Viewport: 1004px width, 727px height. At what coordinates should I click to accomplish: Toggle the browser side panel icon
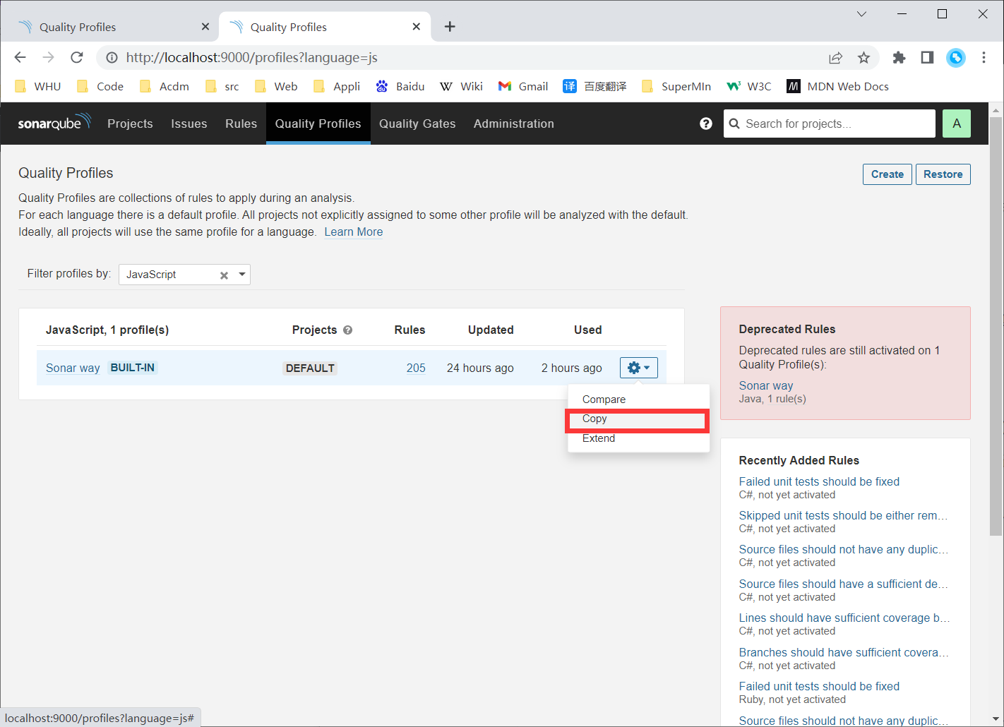927,58
